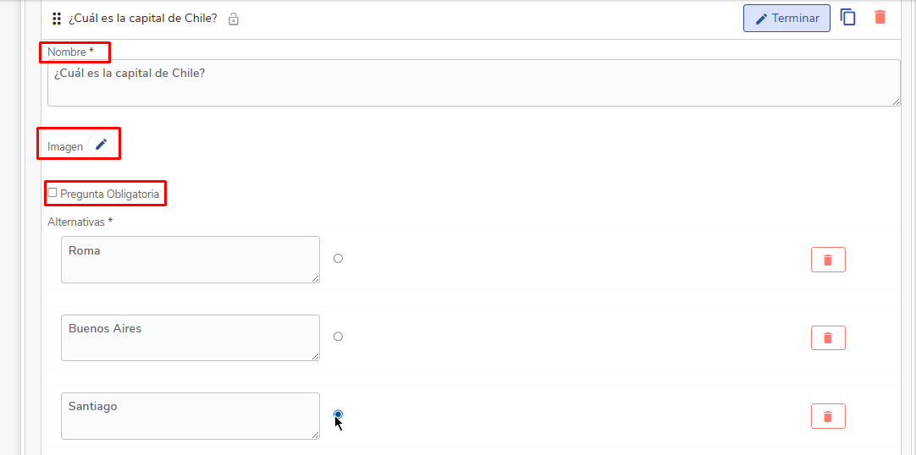Delete the Roma alternative
This screenshot has width=916, height=455.
[x=828, y=260]
